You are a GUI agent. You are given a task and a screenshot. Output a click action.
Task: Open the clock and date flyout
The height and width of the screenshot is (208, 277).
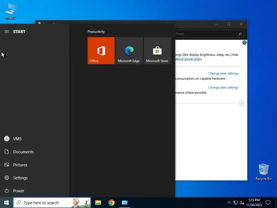tap(254, 203)
